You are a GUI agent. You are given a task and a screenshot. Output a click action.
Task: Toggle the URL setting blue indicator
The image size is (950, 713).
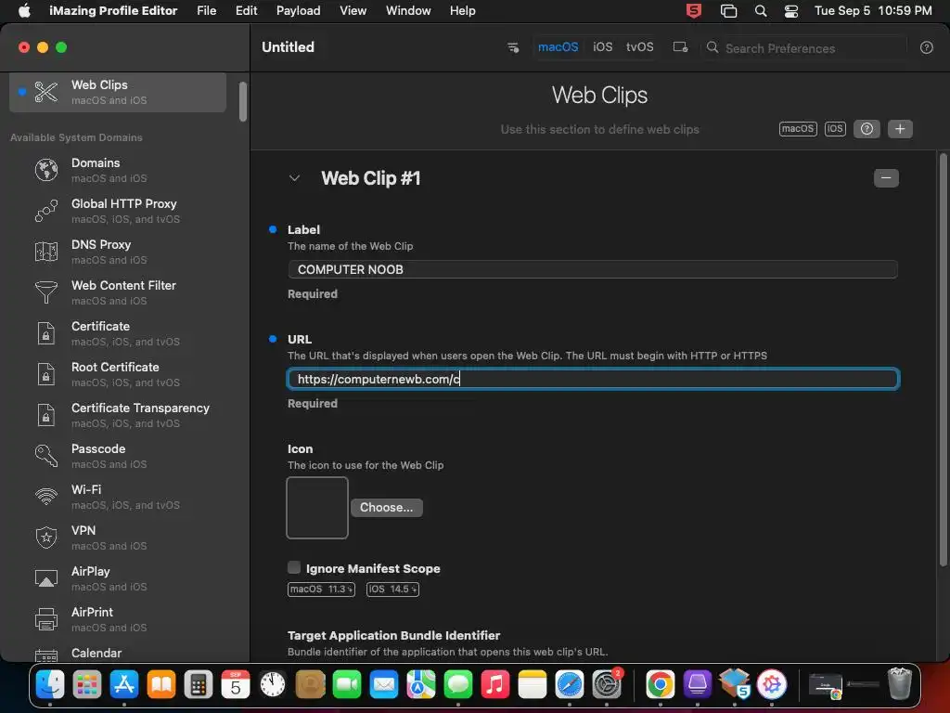pyautogui.click(x=273, y=339)
